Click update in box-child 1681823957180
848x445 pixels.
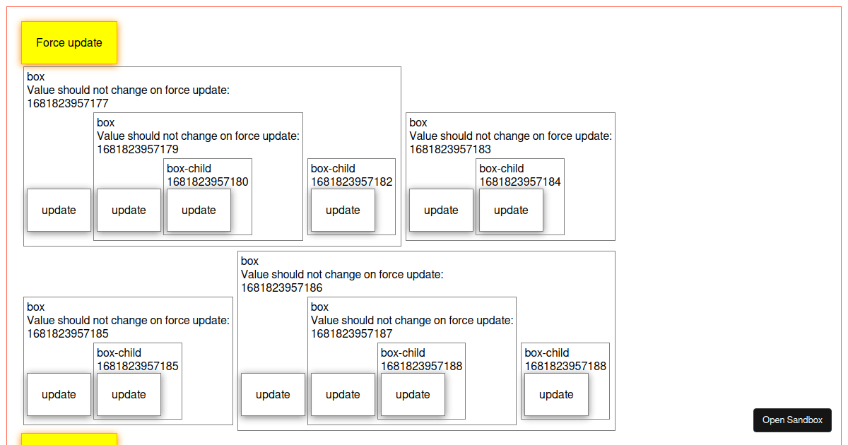pyautogui.click(x=199, y=210)
